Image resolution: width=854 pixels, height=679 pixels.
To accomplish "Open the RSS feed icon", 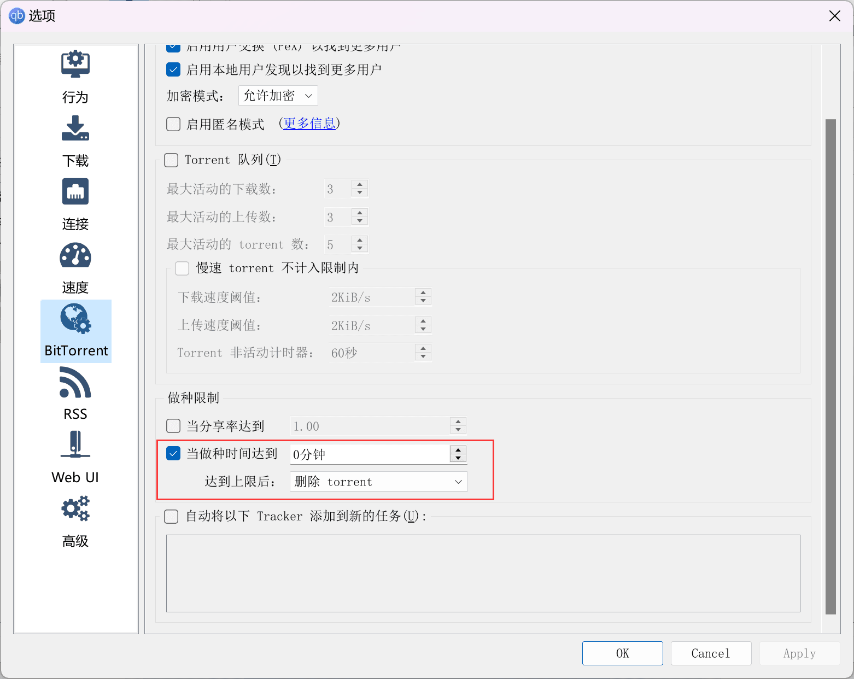I will click(x=75, y=382).
